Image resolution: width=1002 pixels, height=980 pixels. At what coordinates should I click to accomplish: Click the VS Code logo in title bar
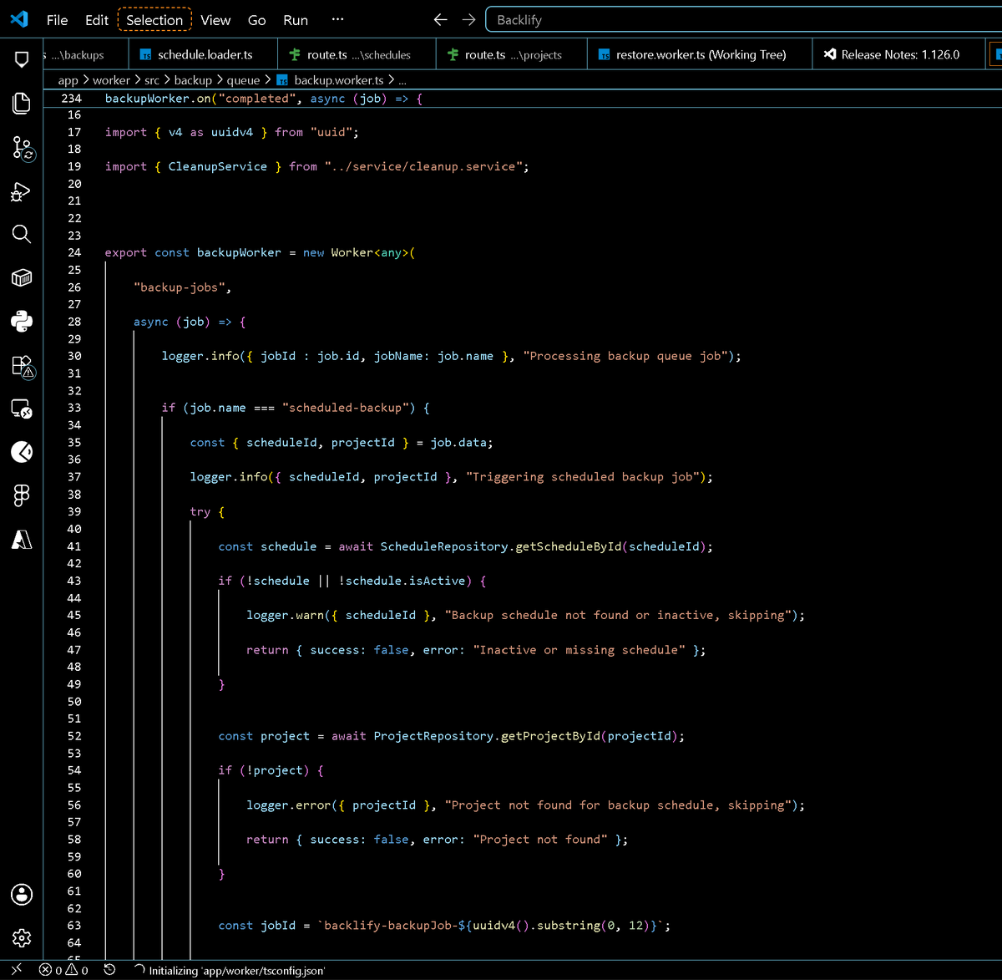pyautogui.click(x=20, y=19)
